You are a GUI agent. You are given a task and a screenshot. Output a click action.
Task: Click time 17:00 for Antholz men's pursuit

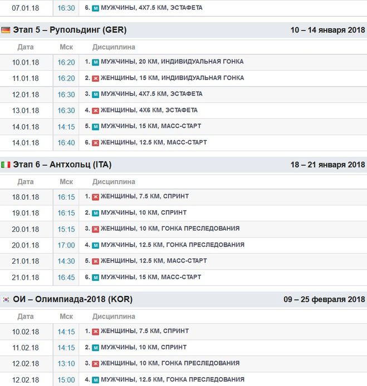point(66,245)
